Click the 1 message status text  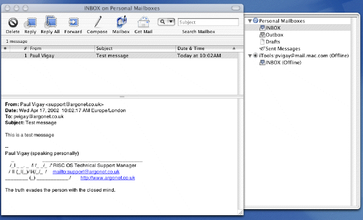click(x=17, y=42)
